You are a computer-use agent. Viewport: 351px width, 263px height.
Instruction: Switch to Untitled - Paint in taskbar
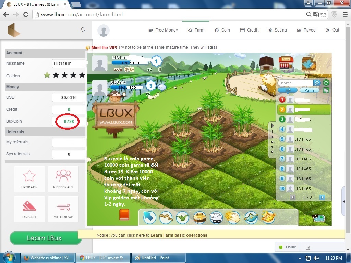[x=158, y=258]
